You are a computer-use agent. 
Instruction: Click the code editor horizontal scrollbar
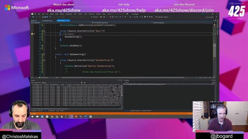point(123,78)
